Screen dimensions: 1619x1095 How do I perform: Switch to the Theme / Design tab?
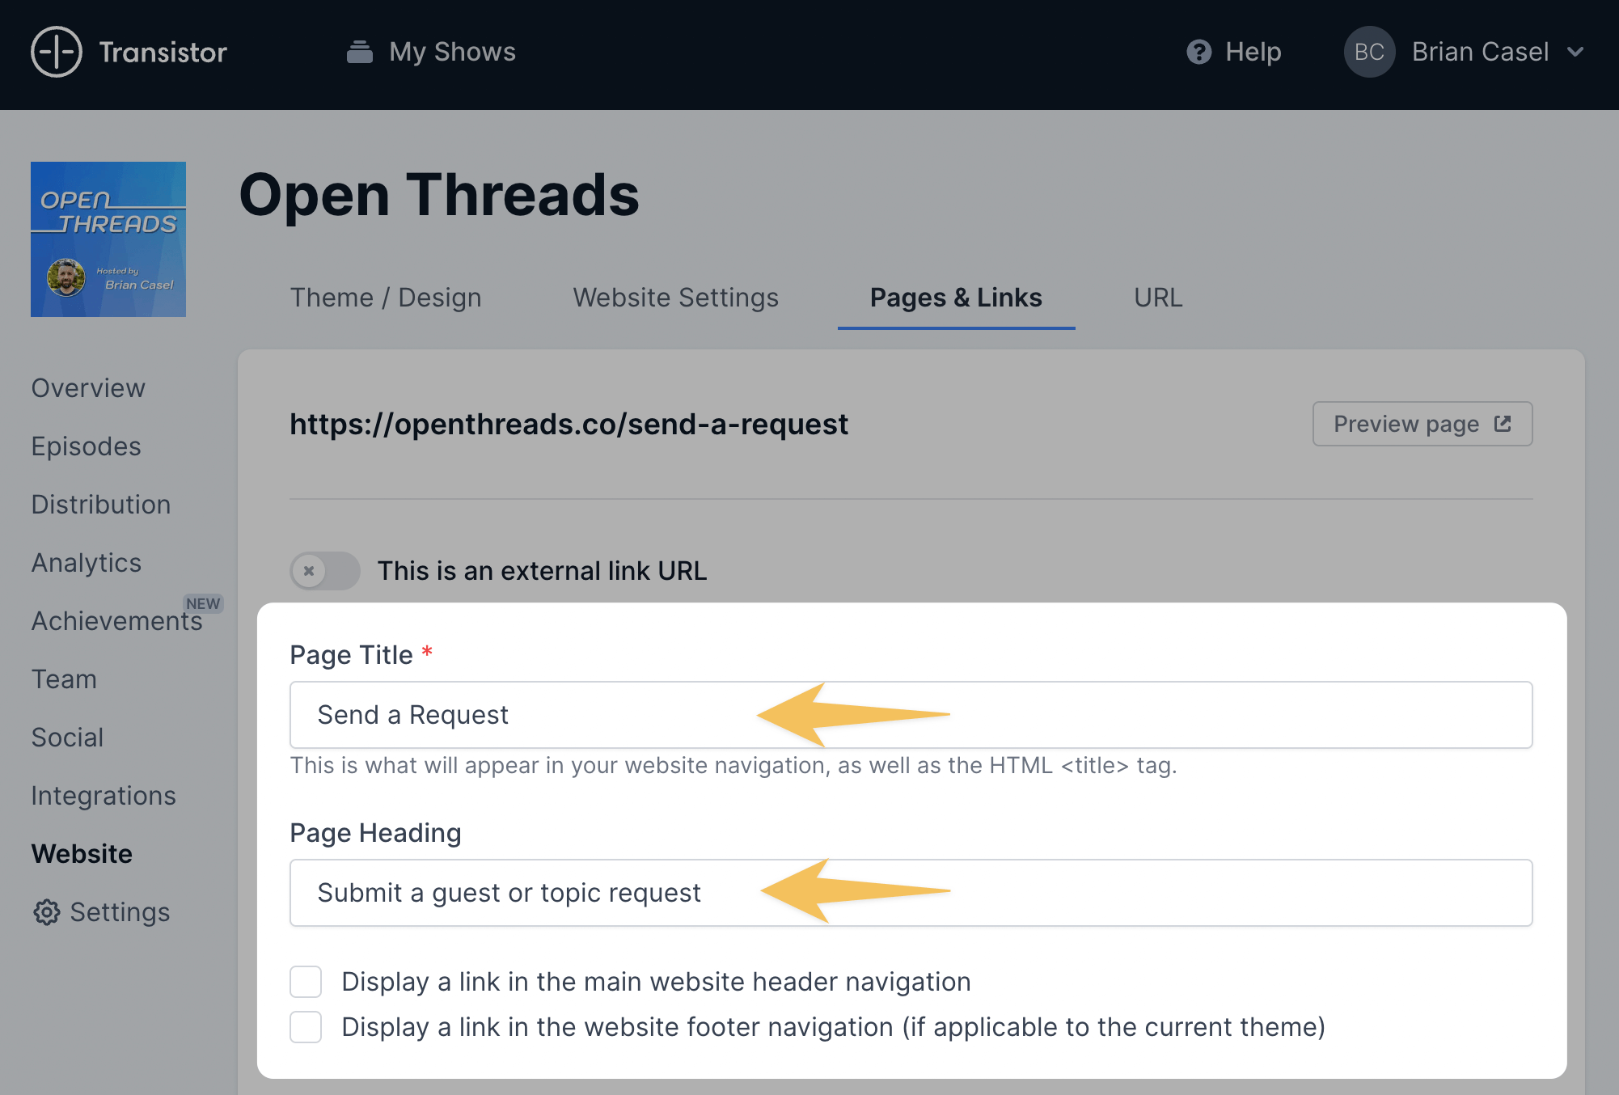click(386, 298)
